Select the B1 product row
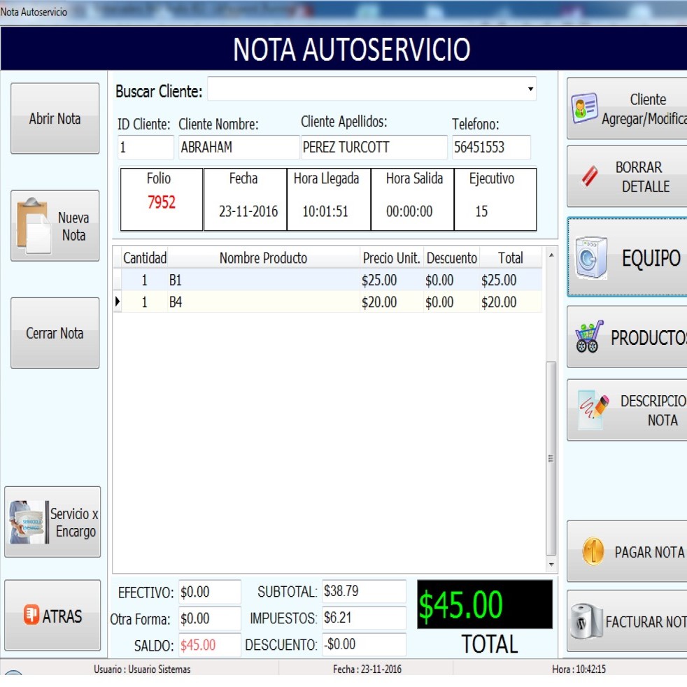 coord(263,281)
